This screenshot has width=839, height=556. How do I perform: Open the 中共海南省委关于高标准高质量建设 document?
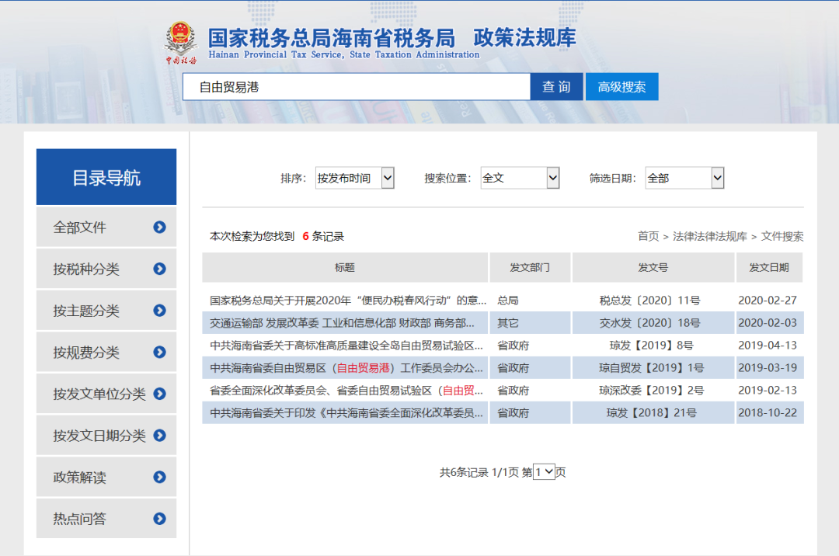click(346, 346)
